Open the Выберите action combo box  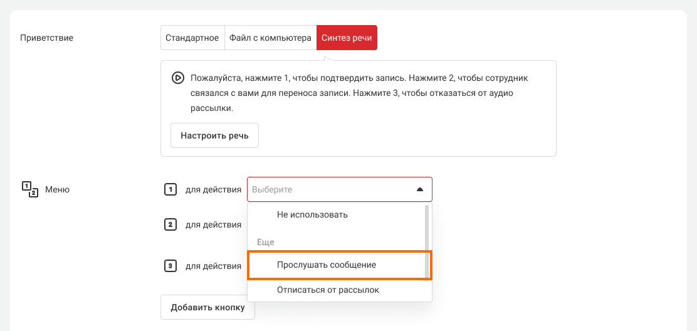(x=332, y=189)
